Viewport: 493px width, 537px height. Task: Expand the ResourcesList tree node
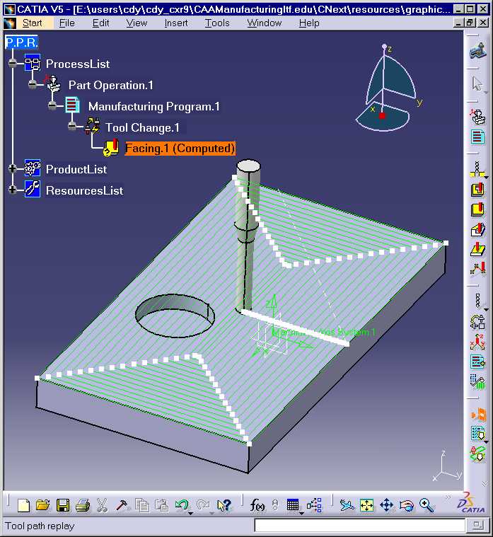[x=13, y=190]
